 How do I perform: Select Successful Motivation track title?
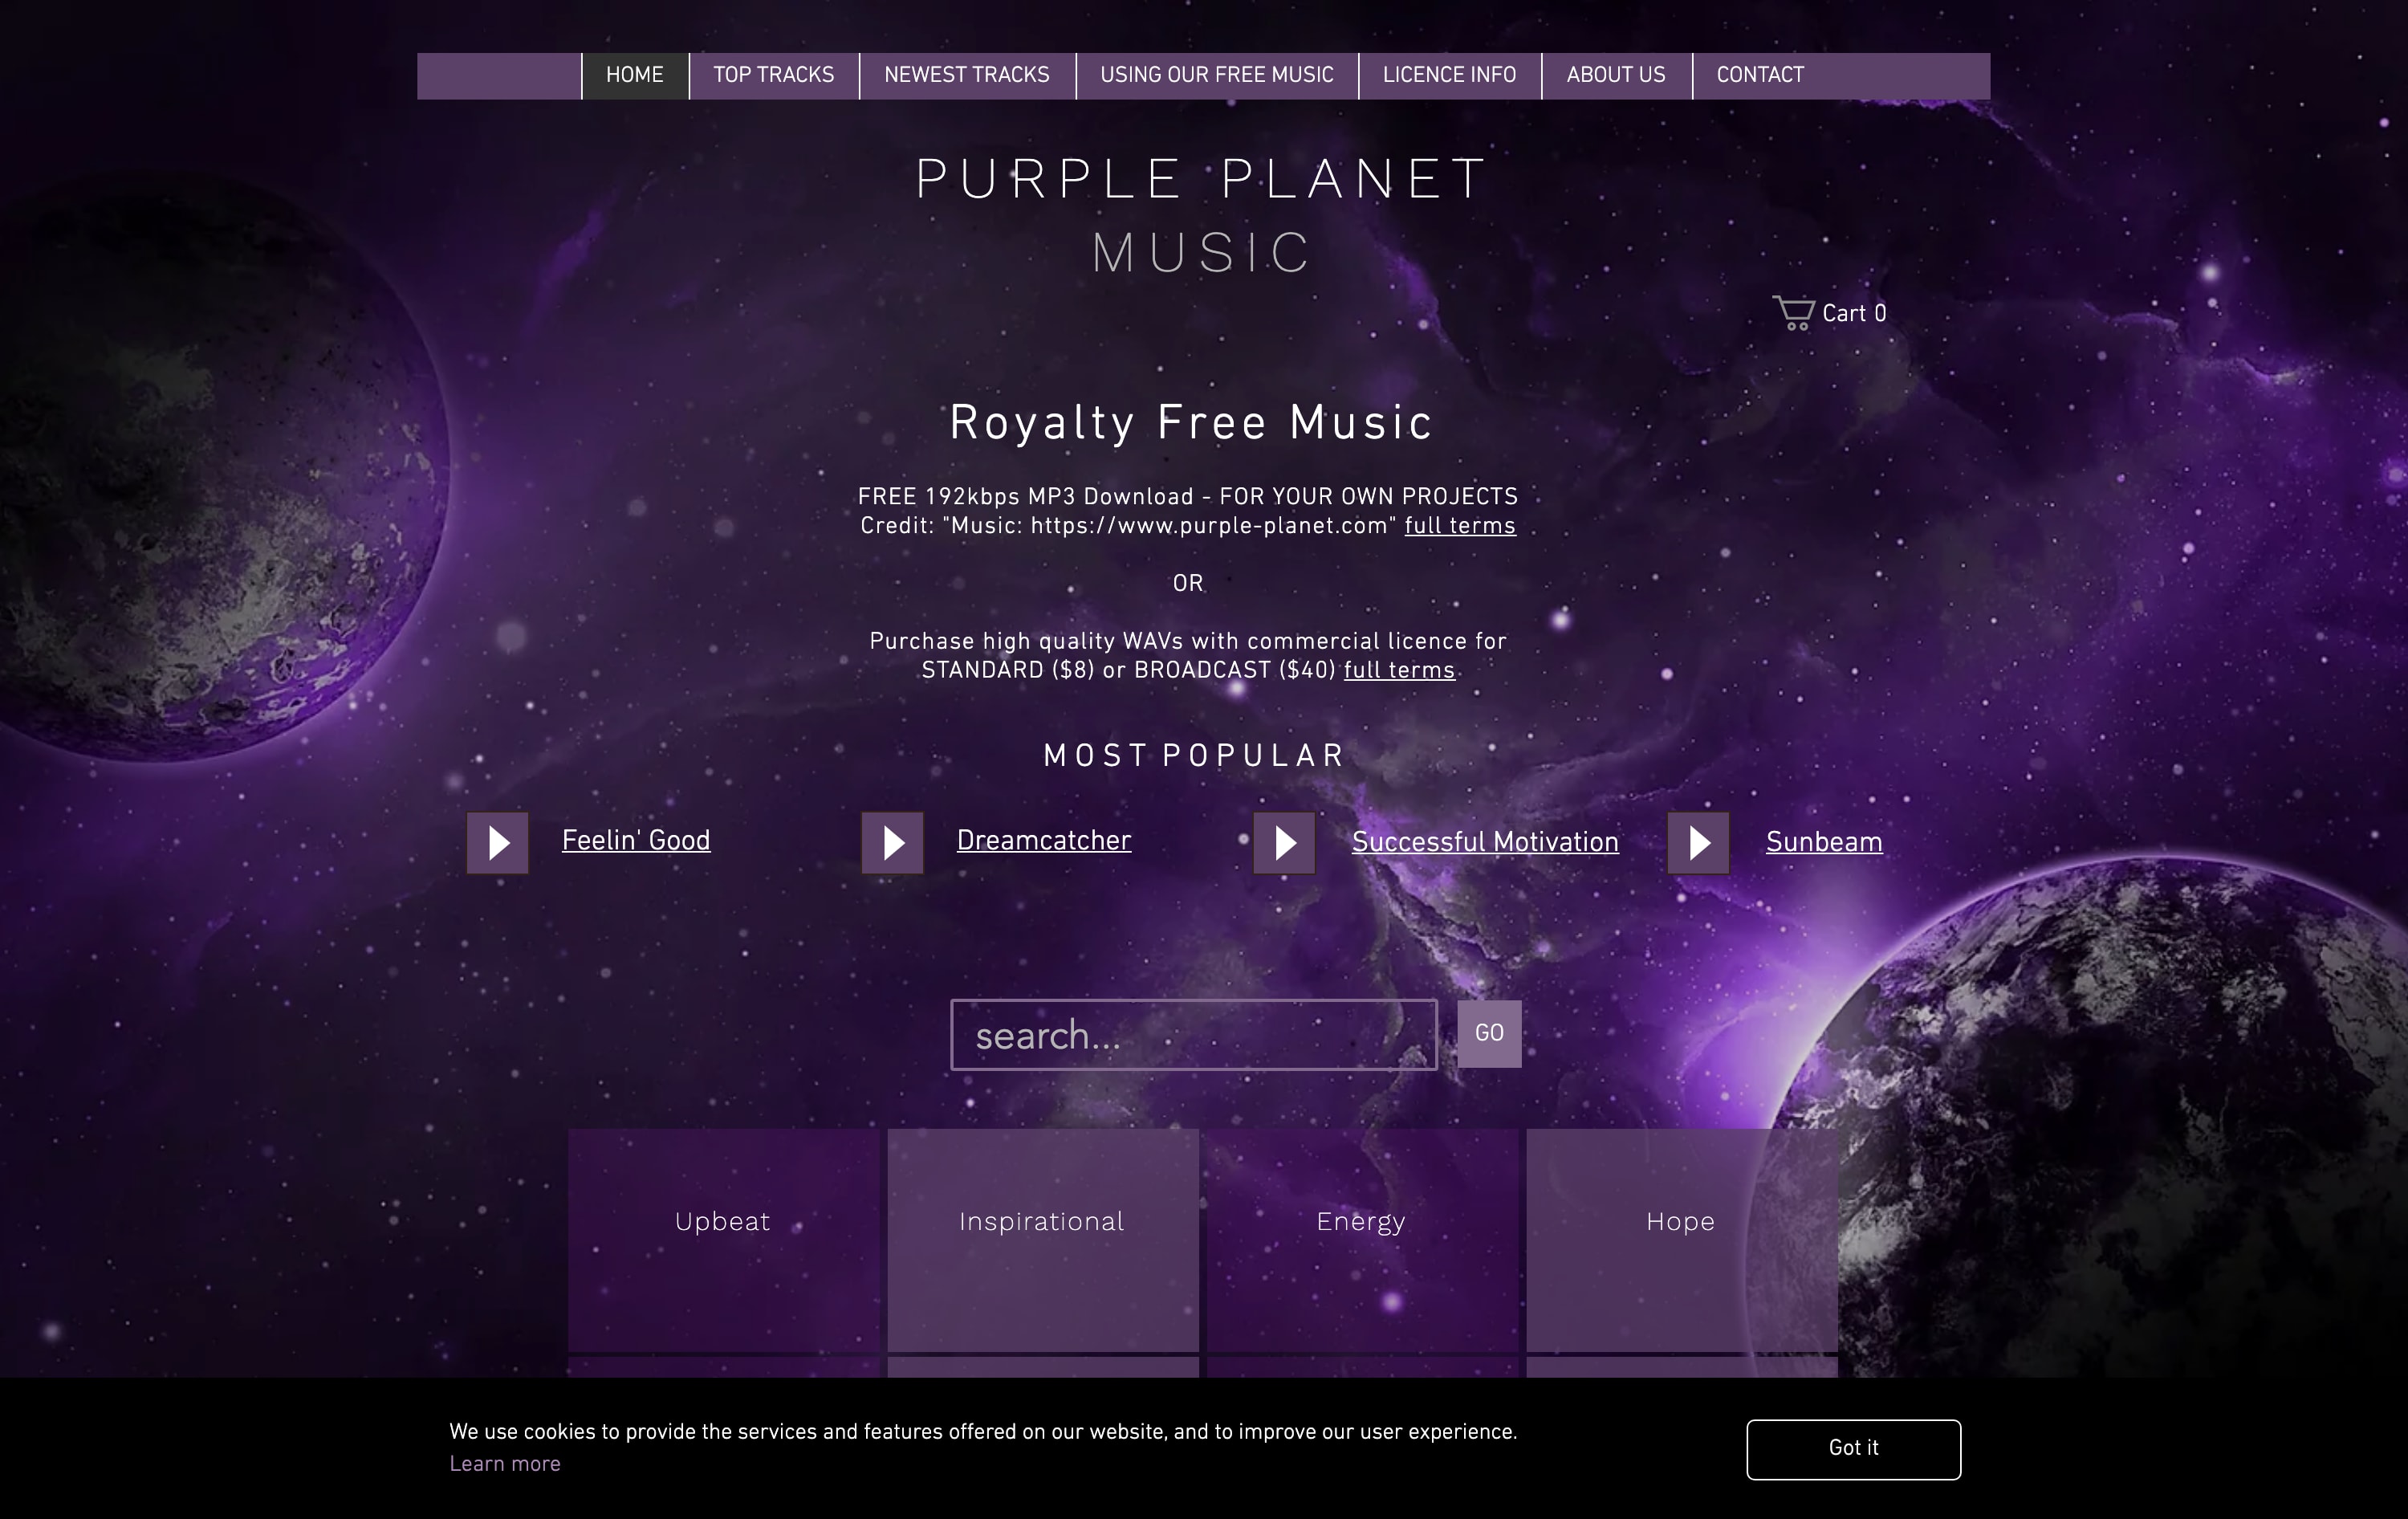click(x=1485, y=842)
